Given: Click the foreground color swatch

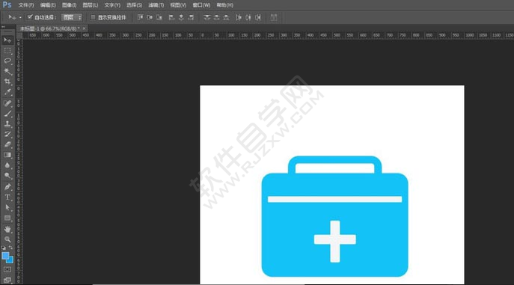Looking at the screenshot, I should pyautogui.click(x=5, y=256).
